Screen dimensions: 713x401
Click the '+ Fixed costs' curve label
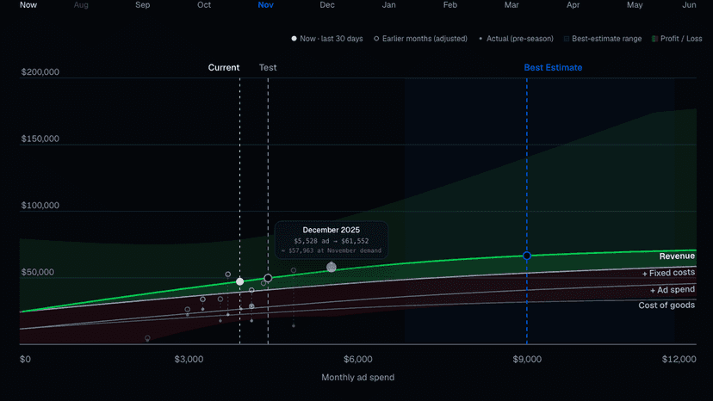pos(668,273)
